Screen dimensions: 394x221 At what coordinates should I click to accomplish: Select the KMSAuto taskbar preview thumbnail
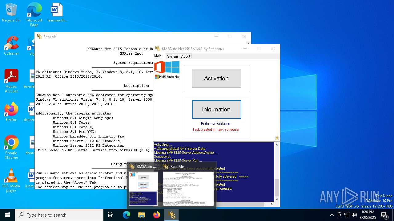point(143,189)
